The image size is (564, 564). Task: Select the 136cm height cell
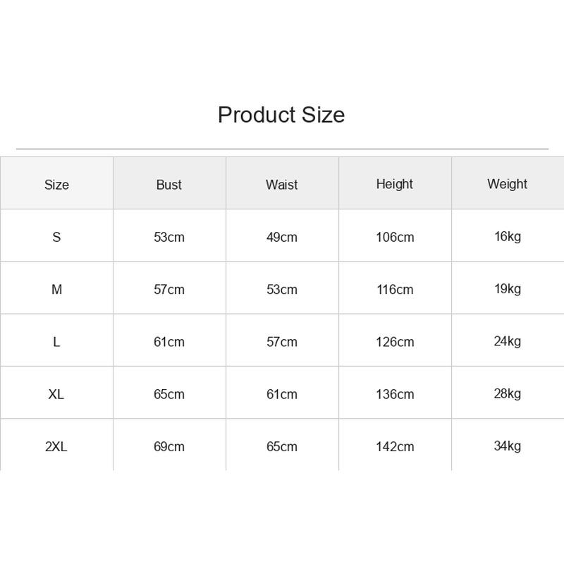tap(395, 394)
